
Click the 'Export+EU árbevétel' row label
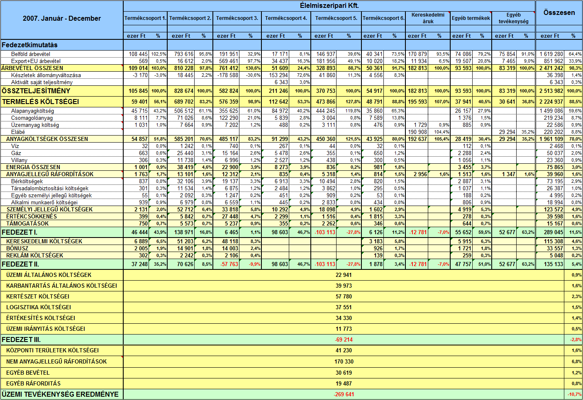pos(36,61)
